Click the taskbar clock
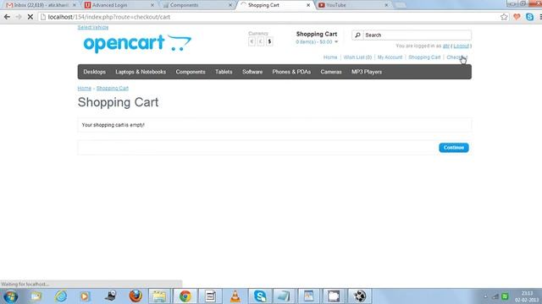 click(x=527, y=296)
